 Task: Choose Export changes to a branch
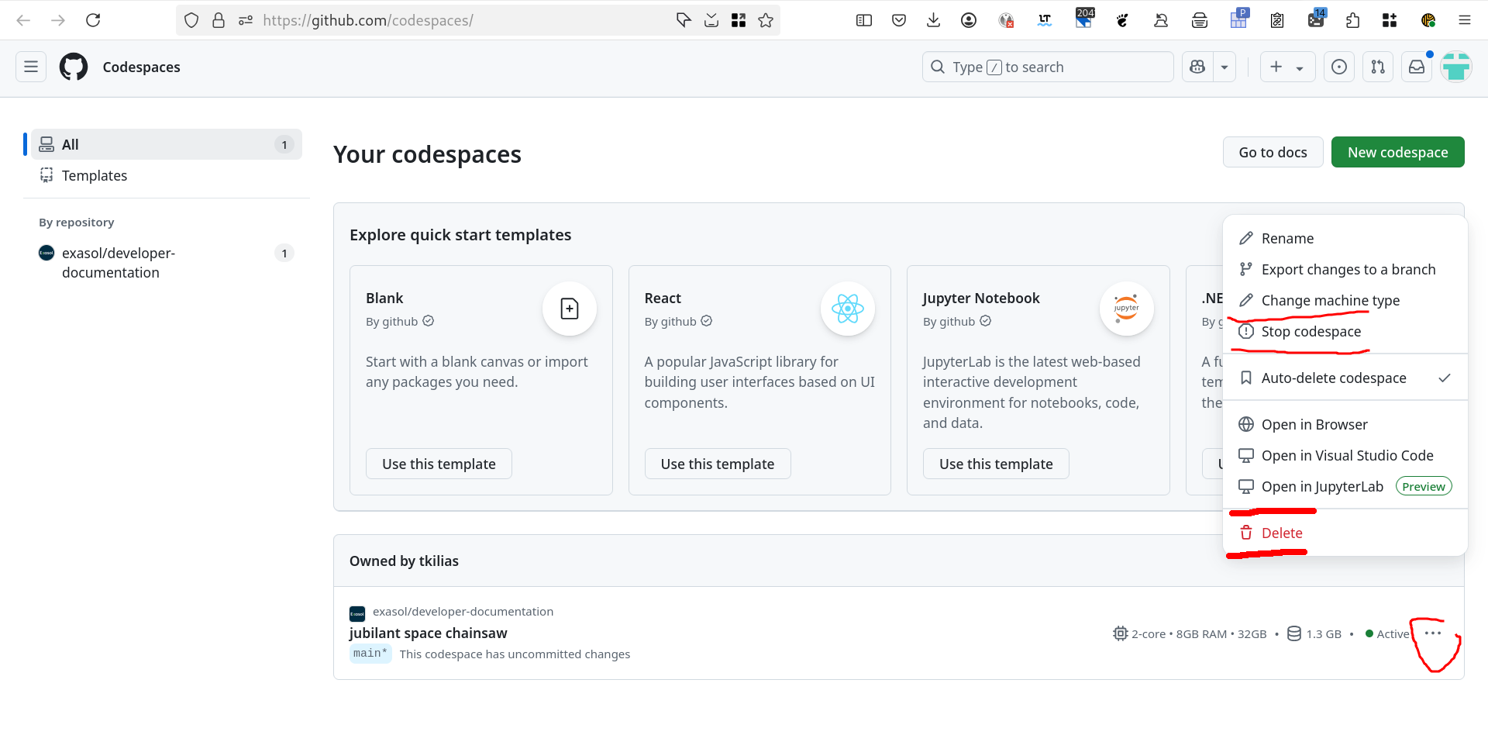[1345, 269]
